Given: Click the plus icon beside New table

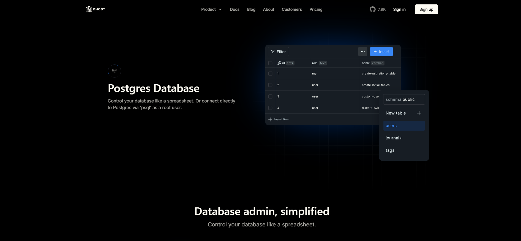Looking at the screenshot, I should pos(419,113).
